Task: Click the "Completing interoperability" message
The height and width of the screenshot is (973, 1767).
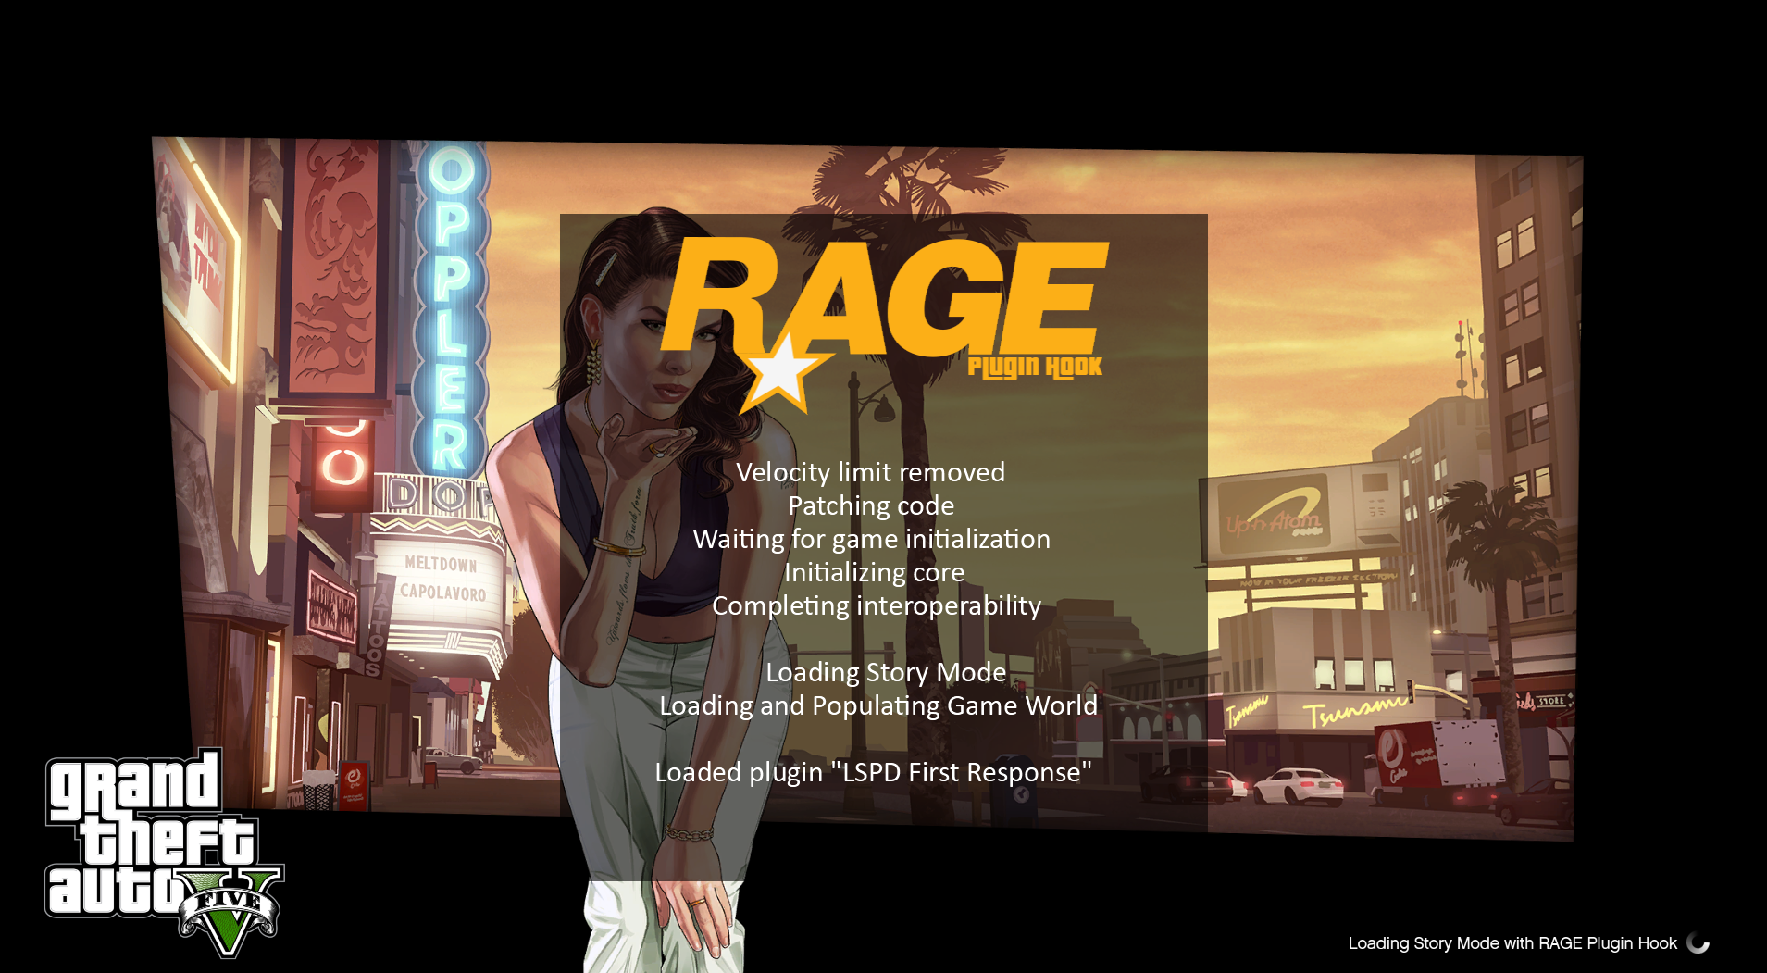Action: [x=877, y=605]
